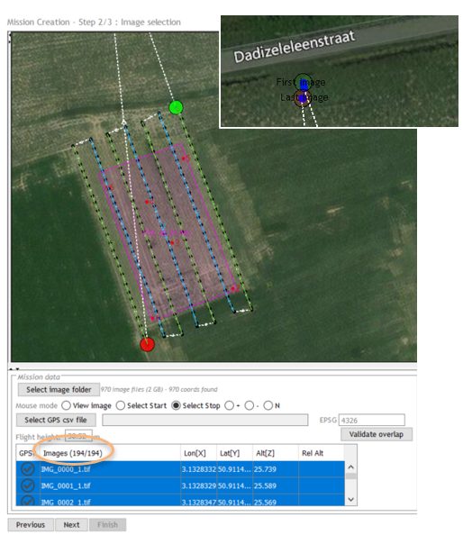Click the GPS column header
463x535 pixels.
[28, 453]
